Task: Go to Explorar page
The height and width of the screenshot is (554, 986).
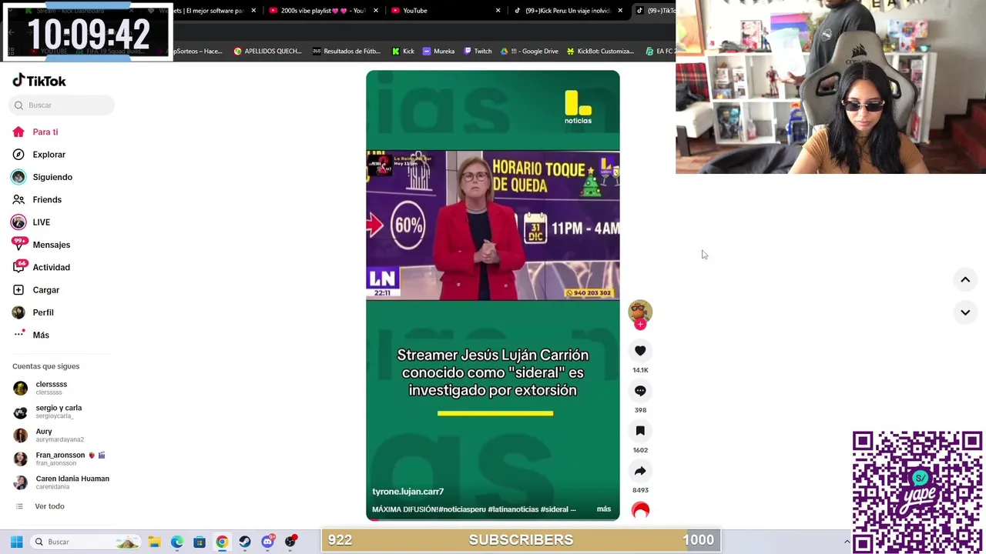Action: [x=39, y=155]
